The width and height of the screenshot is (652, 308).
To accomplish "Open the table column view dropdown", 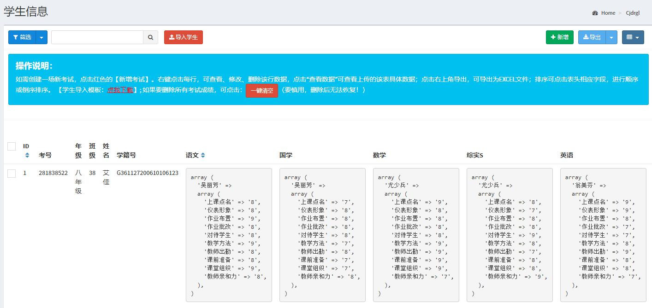I will (633, 37).
